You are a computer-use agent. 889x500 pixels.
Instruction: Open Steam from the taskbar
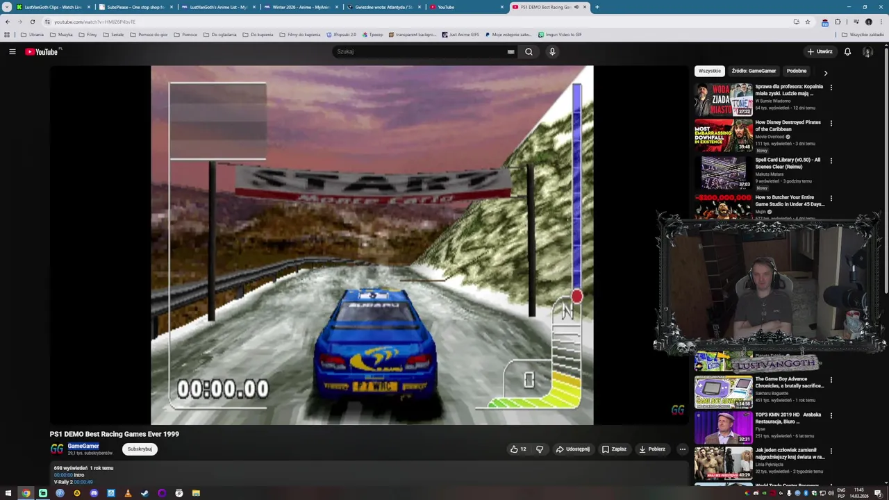click(144, 493)
